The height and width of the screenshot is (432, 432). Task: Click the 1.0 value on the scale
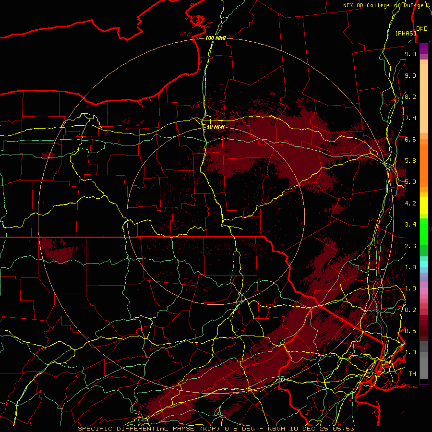pos(410,289)
